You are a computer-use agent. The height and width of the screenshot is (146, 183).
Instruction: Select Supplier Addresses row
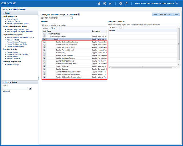pyautogui.click(x=74, y=66)
